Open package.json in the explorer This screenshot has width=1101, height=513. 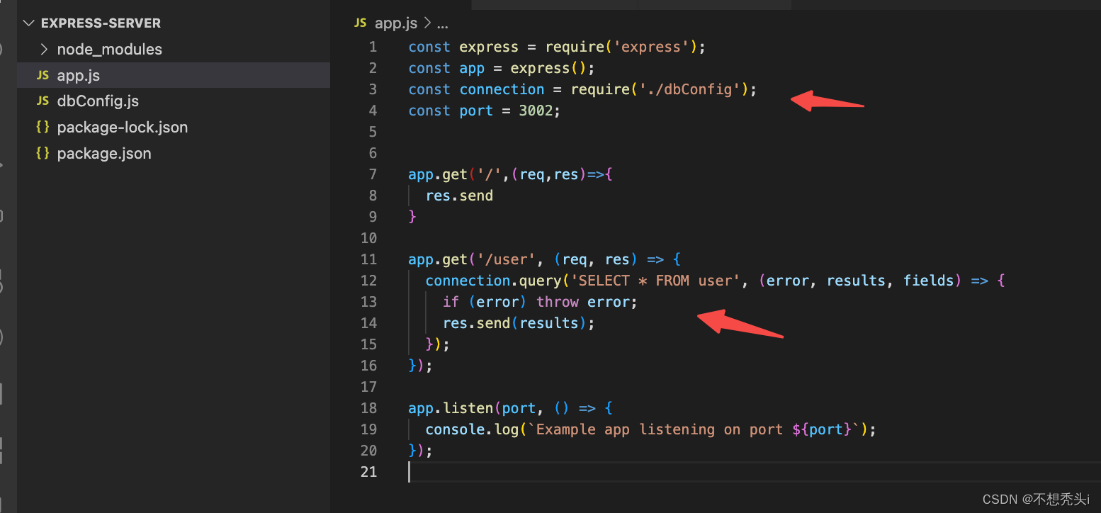coord(104,154)
